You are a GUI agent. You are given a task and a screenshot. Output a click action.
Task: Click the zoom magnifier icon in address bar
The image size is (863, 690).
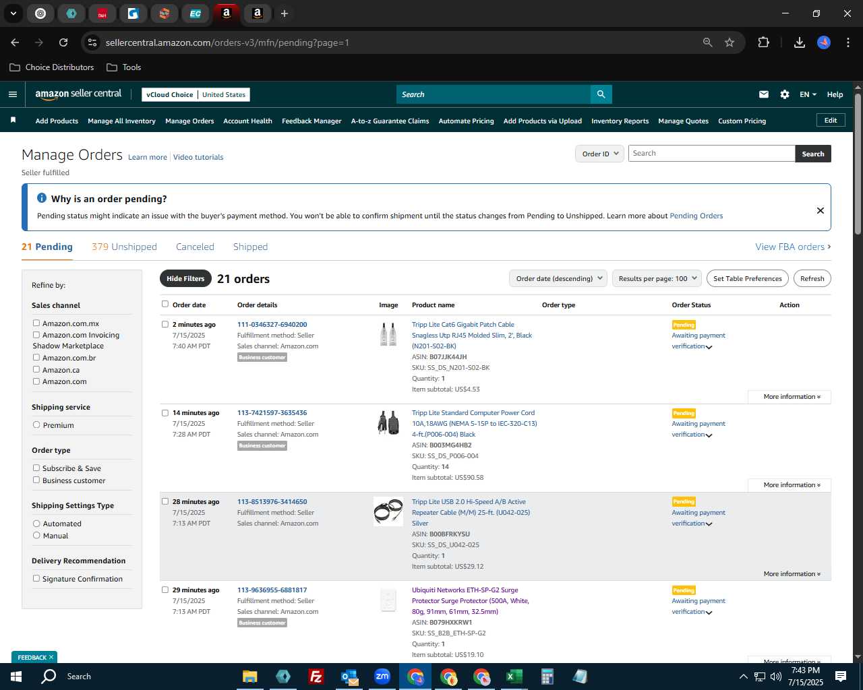pos(708,42)
